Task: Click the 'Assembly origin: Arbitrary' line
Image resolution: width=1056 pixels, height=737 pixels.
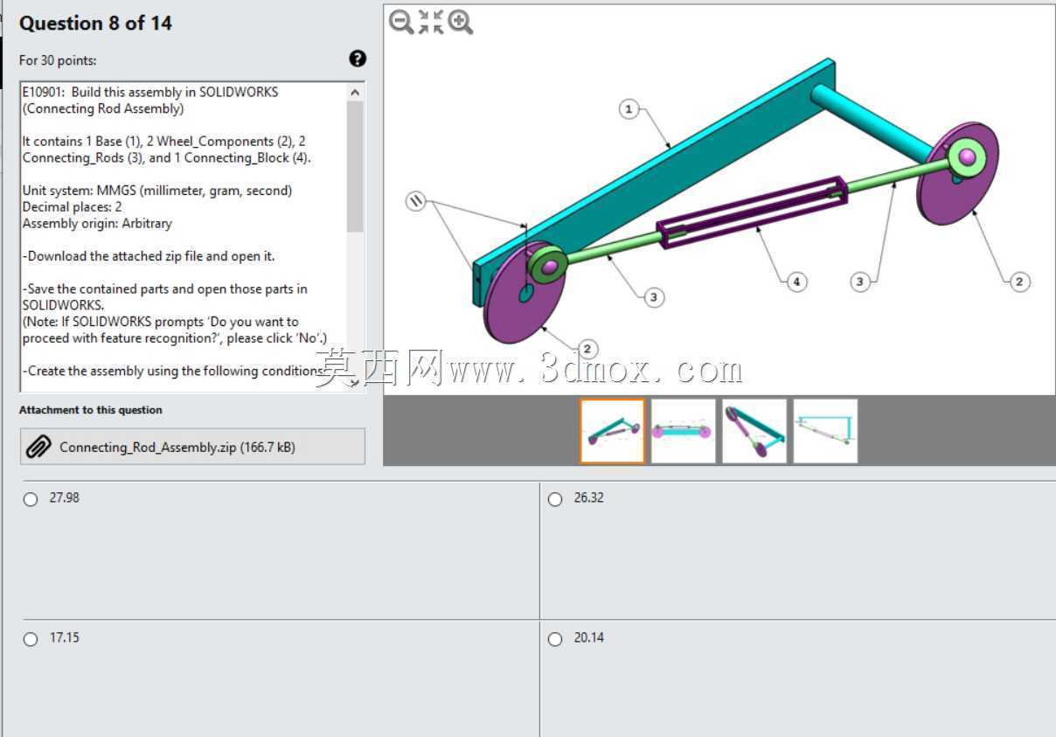Action: 97,224
